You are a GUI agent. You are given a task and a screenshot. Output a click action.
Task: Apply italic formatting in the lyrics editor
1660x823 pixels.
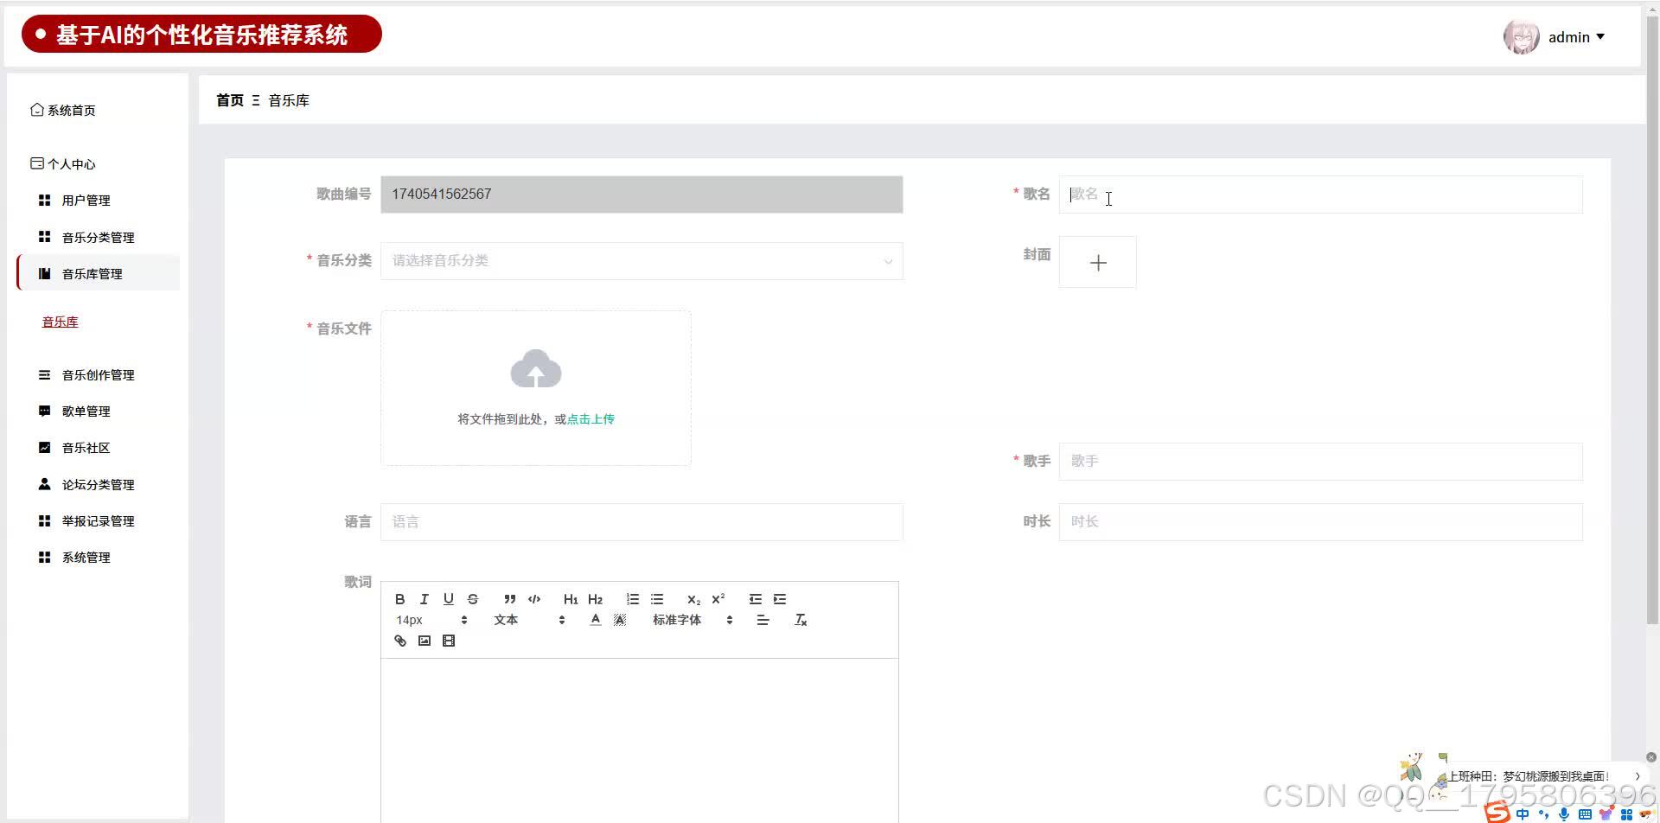pyautogui.click(x=424, y=598)
